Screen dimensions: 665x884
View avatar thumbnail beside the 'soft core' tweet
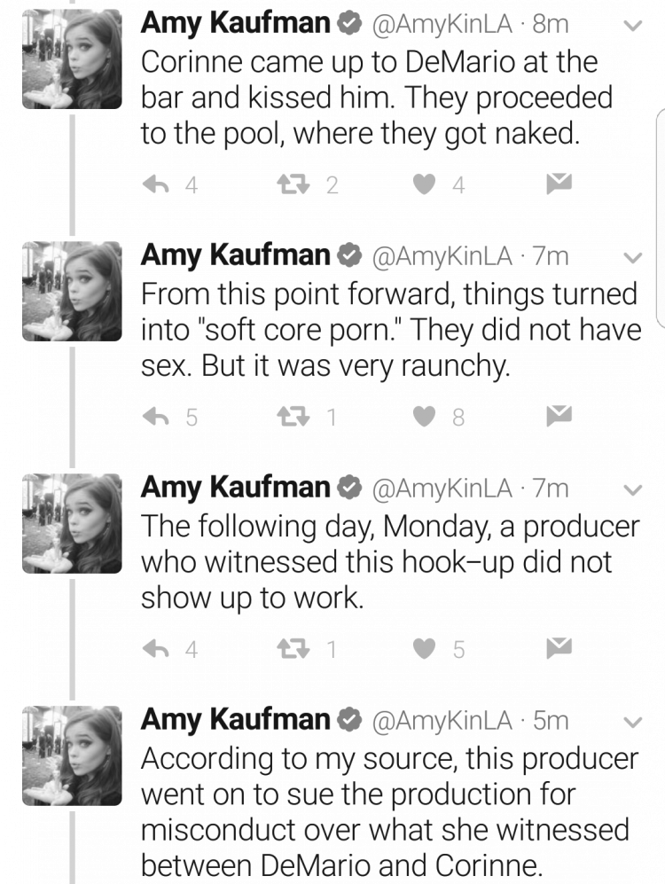pos(72,292)
